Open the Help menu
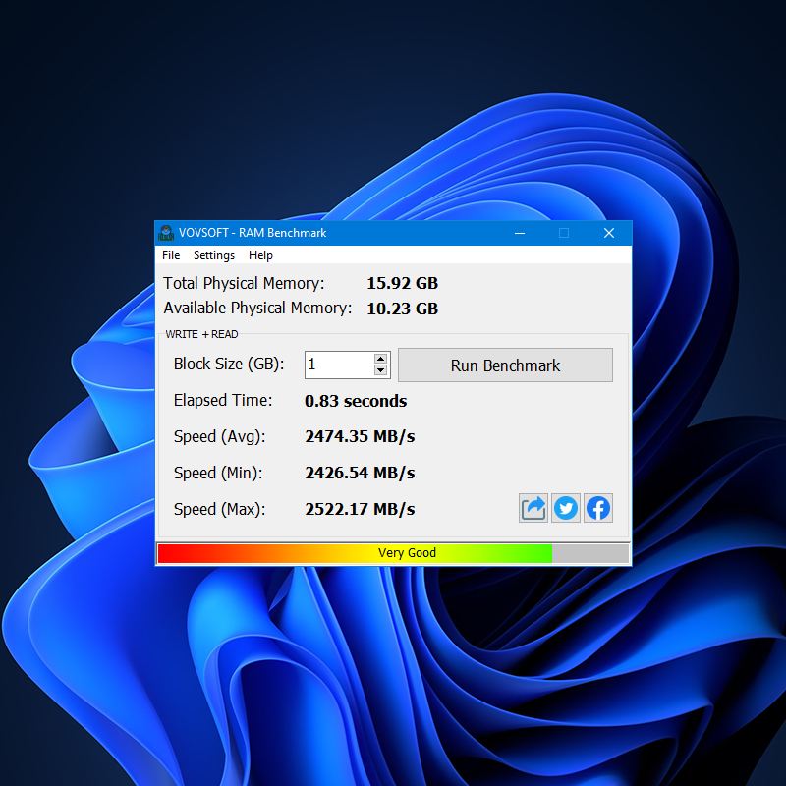786x786 pixels. tap(260, 254)
